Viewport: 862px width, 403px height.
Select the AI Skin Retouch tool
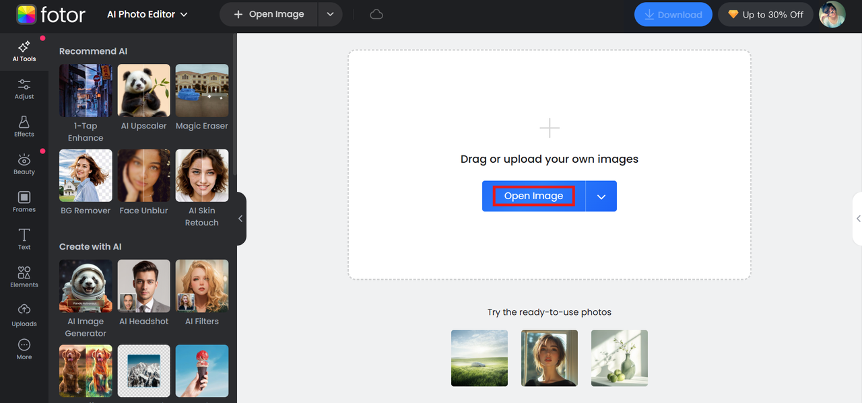point(202,188)
